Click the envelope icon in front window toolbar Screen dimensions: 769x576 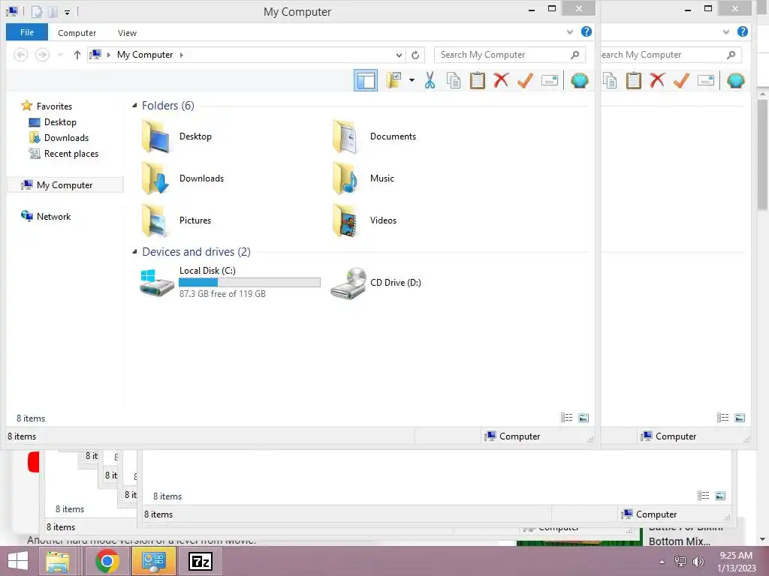pyautogui.click(x=549, y=80)
